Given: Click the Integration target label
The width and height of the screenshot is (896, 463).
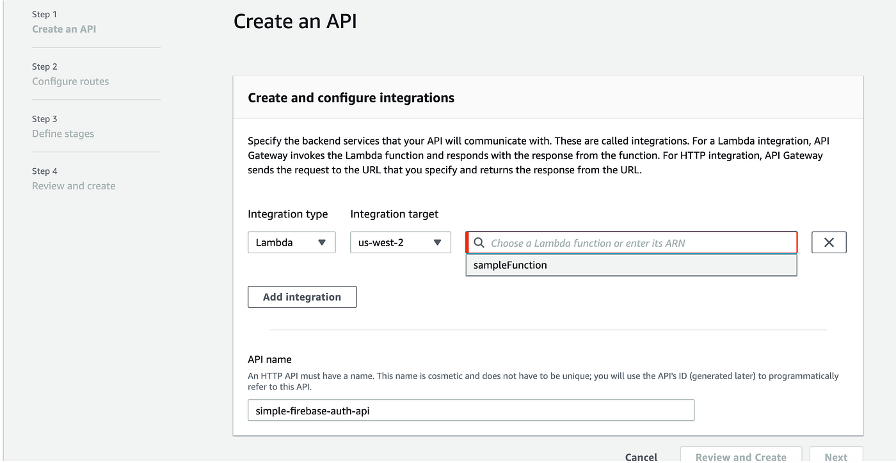Looking at the screenshot, I should coord(394,214).
